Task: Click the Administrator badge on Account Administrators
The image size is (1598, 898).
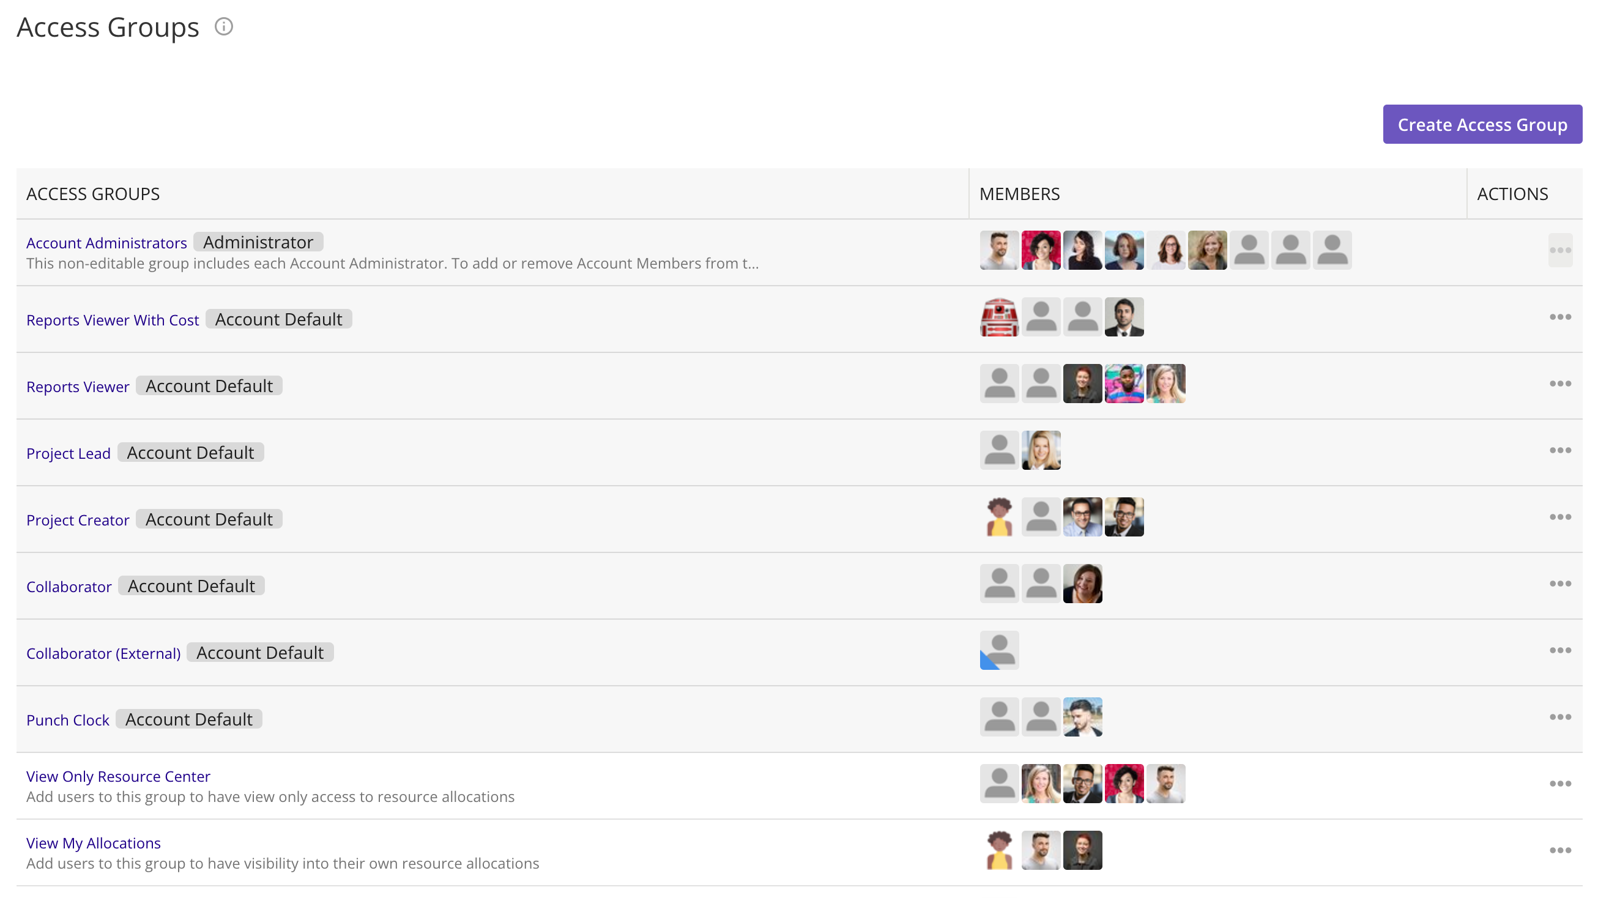Action: [x=258, y=243]
